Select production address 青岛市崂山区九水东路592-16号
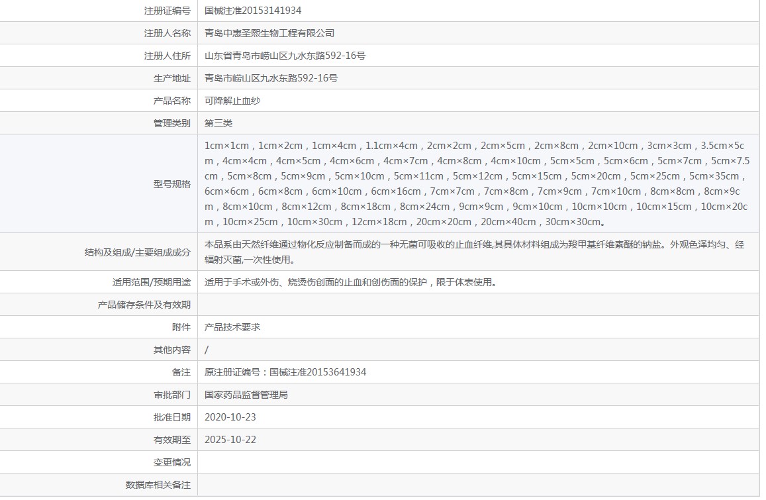This screenshot has height=500, width=766. coord(271,77)
